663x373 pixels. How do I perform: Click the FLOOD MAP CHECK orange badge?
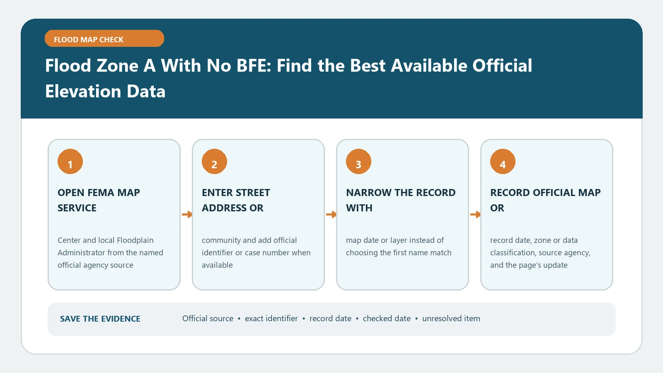coord(104,39)
